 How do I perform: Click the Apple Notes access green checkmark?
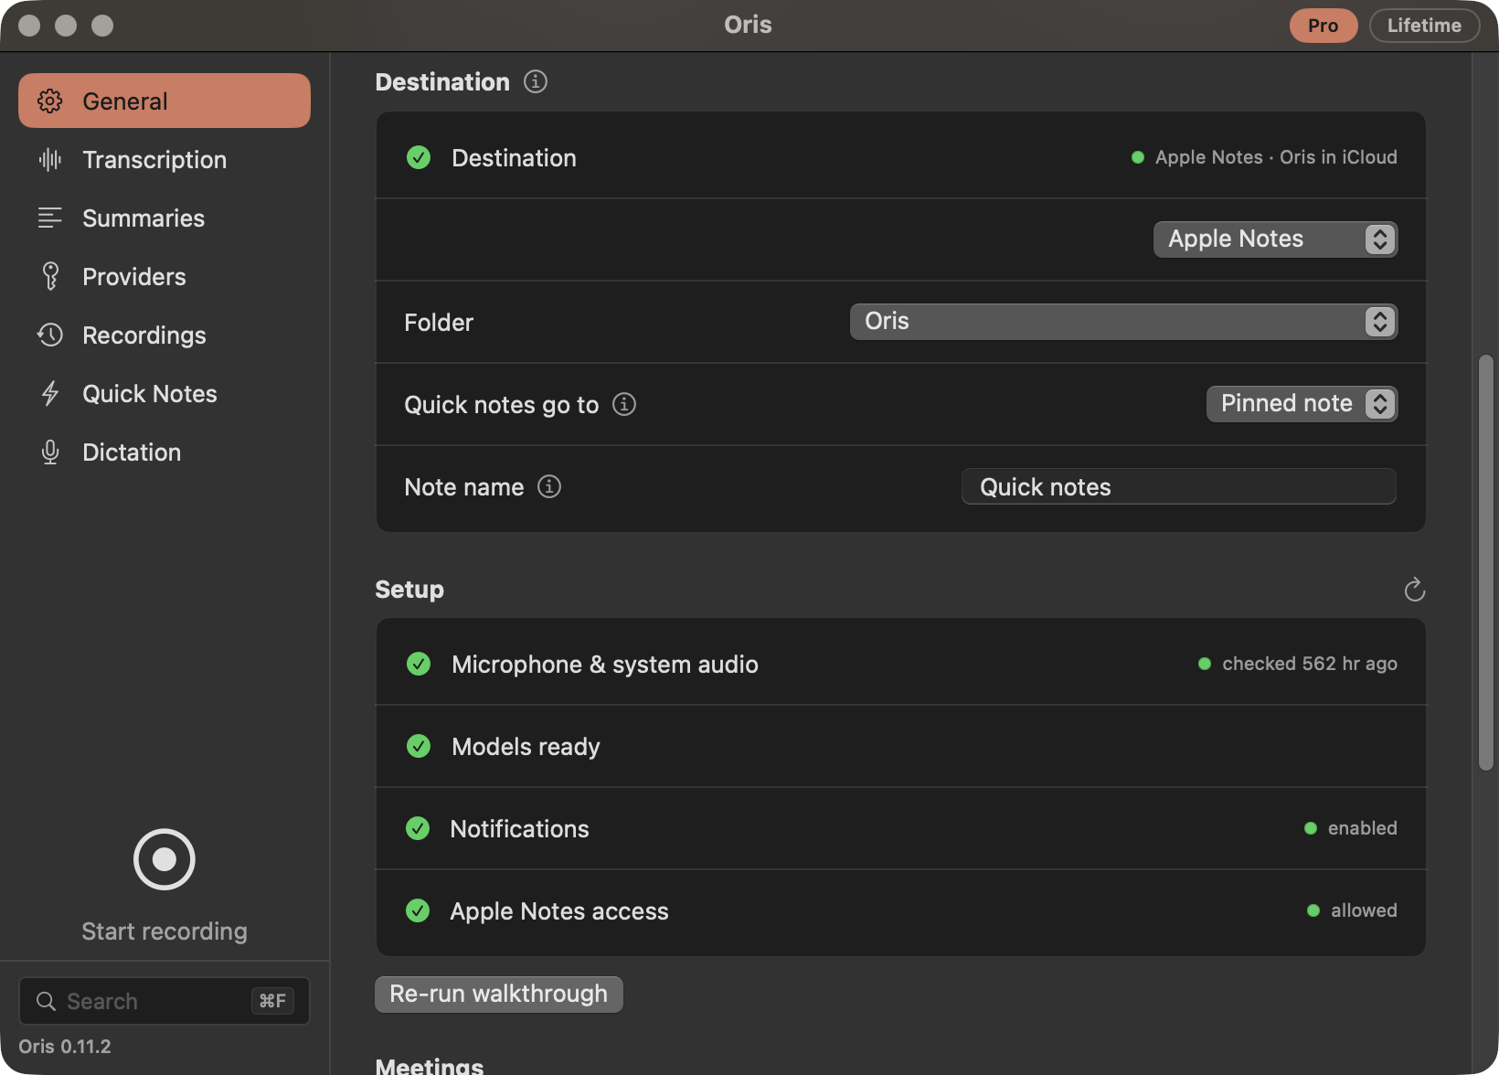pos(418,910)
